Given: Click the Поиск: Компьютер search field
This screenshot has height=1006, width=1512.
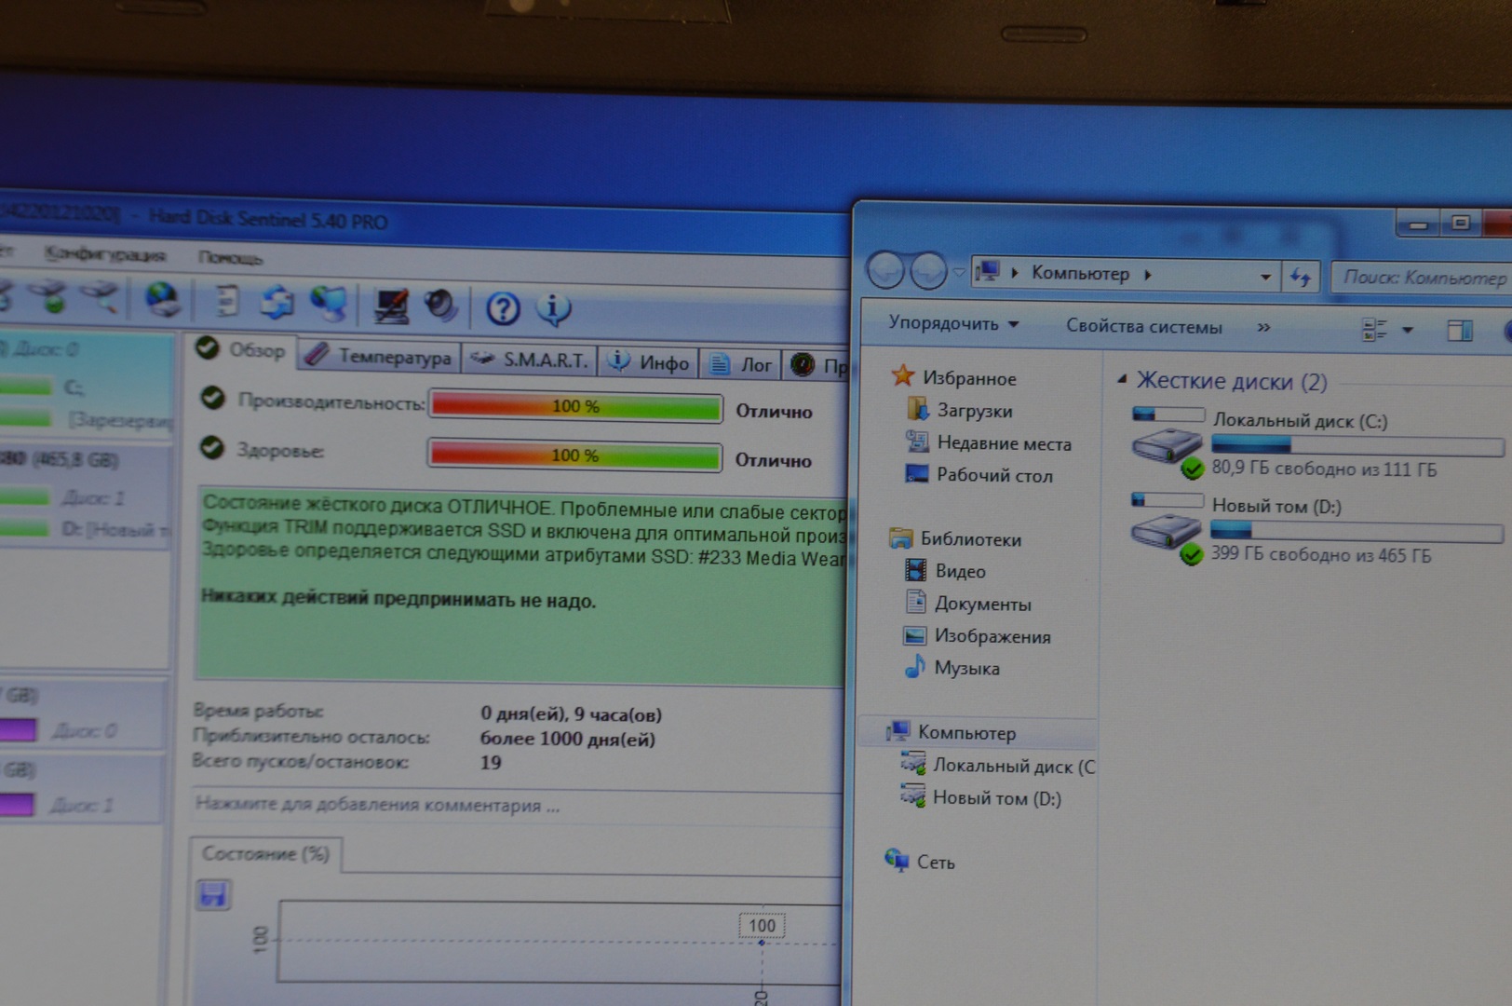Looking at the screenshot, I should click(x=1422, y=278).
